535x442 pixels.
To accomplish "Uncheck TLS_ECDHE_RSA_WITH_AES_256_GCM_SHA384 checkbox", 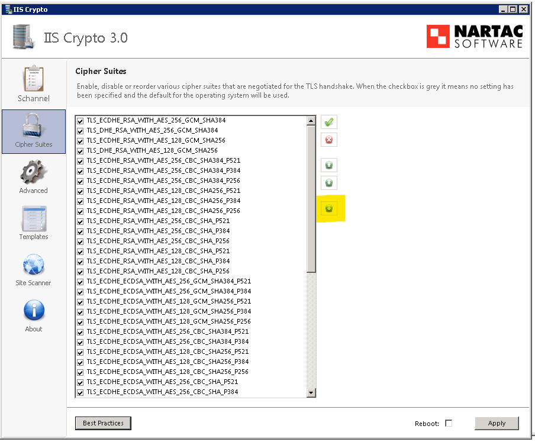I will click(x=80, y=121).
